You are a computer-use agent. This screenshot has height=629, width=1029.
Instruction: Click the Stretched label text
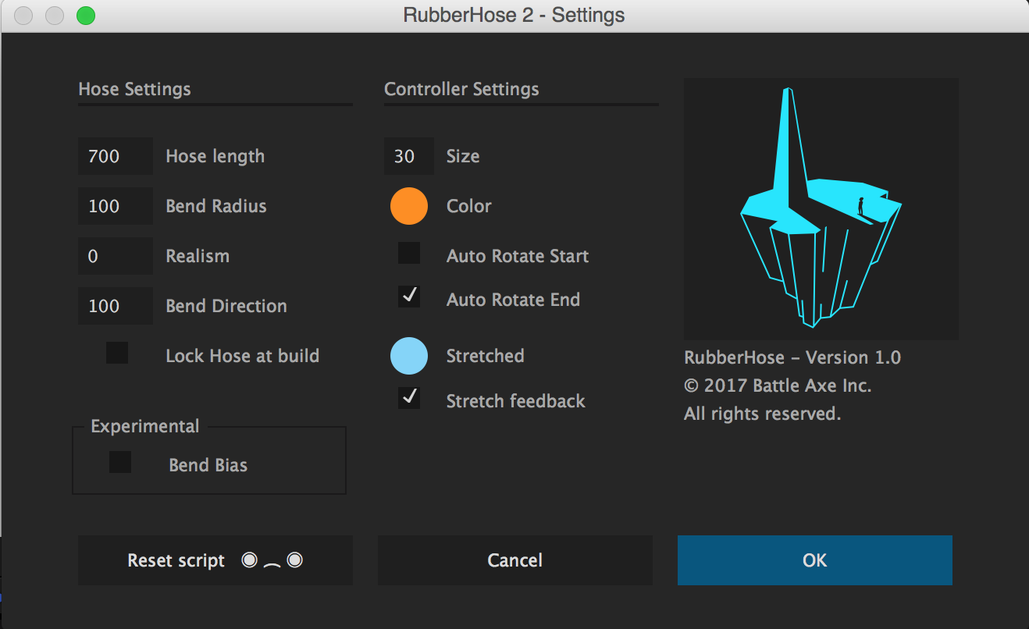(x=486, y=356)
